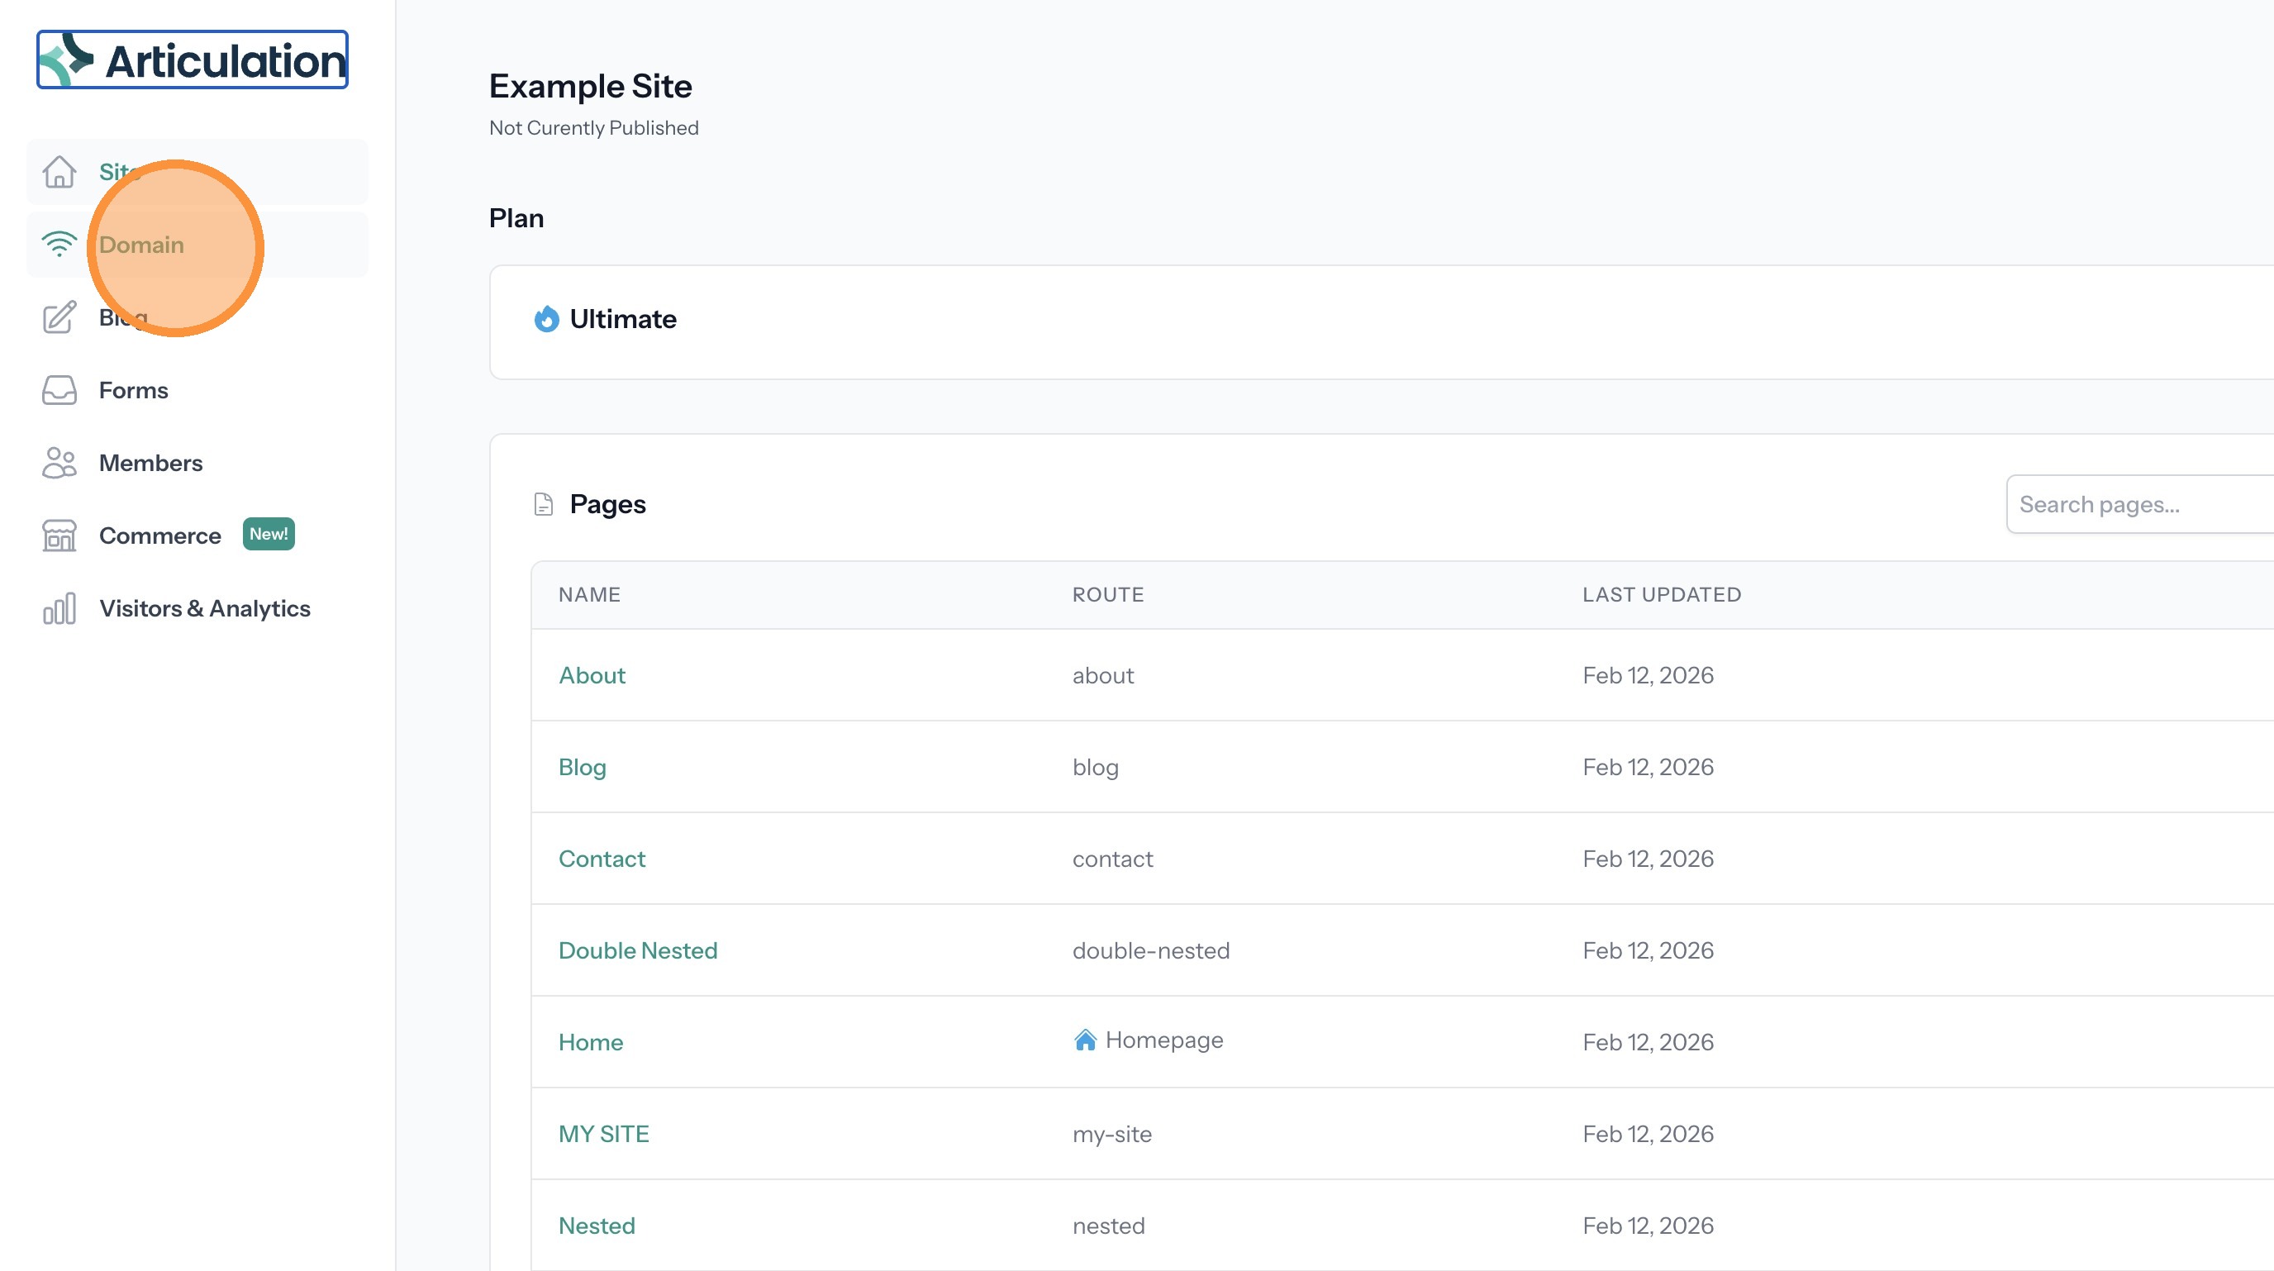Click the Ultimate plan flame icon
This screenshot has width=2274, height=1271.
546,319
